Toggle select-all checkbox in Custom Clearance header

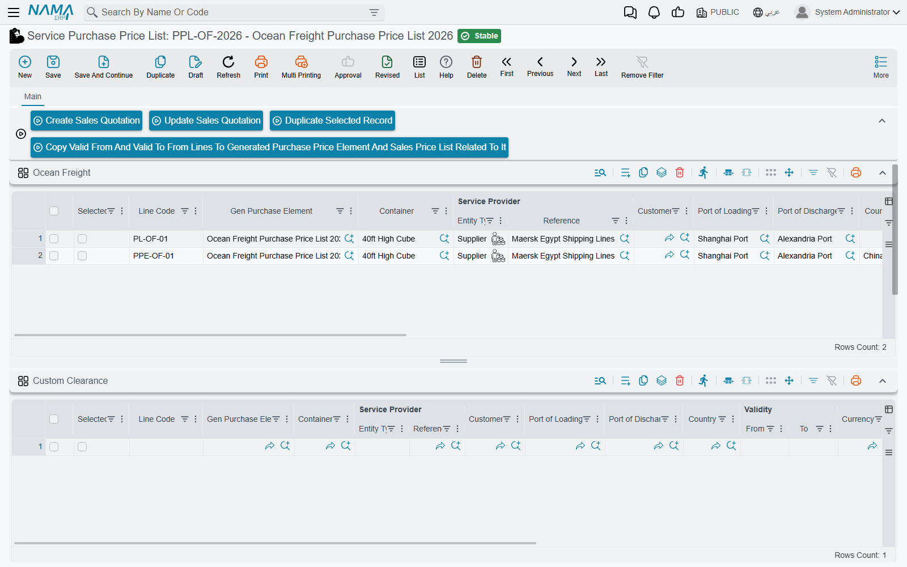pyautogui.click(x=54, y=419)
